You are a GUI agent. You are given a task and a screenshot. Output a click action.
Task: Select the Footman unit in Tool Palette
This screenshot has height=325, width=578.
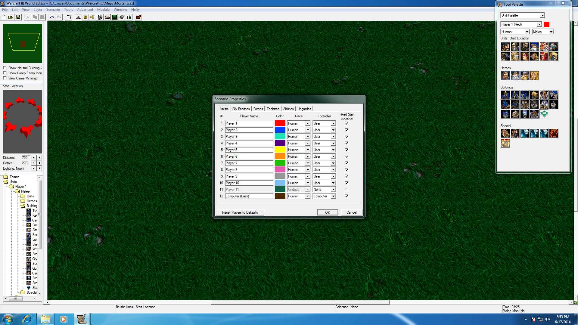[x=515, y=47]
